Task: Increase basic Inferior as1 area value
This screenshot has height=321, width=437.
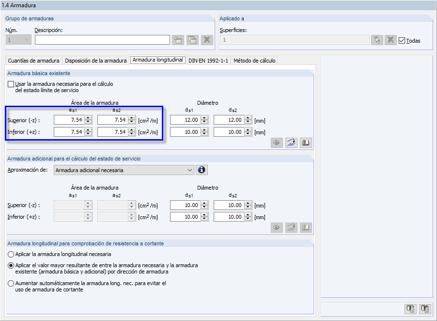Action: (x=88, y=129)
